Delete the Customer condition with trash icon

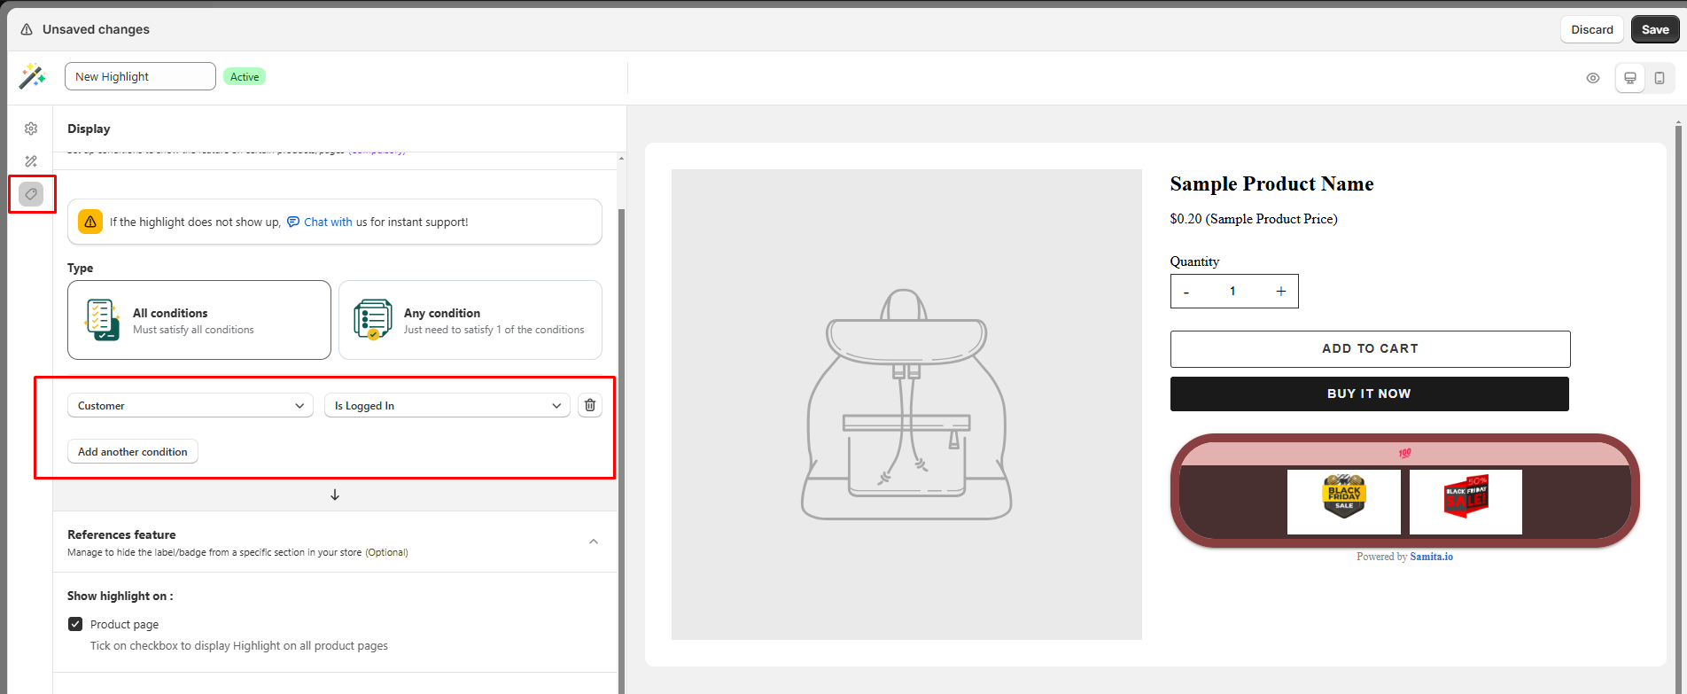[590, 405]
